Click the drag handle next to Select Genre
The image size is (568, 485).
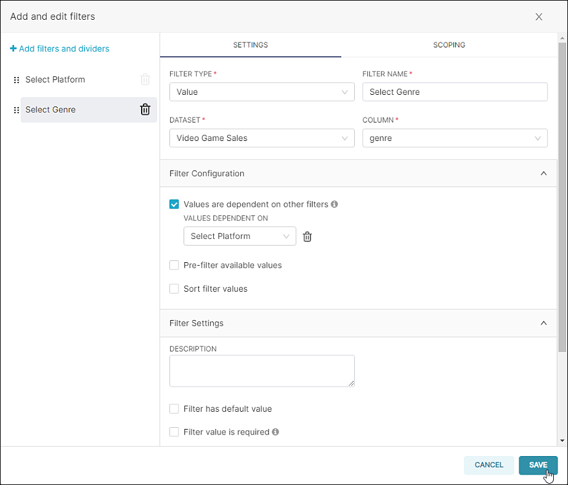[16, 110]
